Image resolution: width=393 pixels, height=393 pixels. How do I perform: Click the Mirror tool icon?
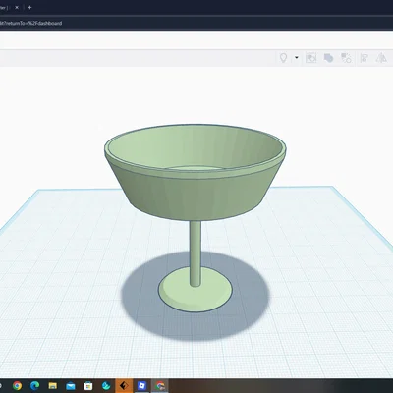381,58
